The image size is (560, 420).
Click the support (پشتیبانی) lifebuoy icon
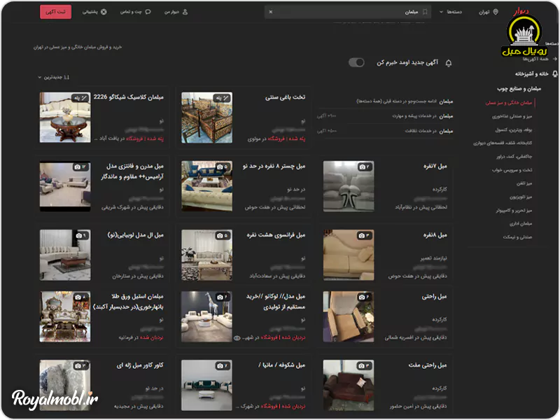pos(104,12)
